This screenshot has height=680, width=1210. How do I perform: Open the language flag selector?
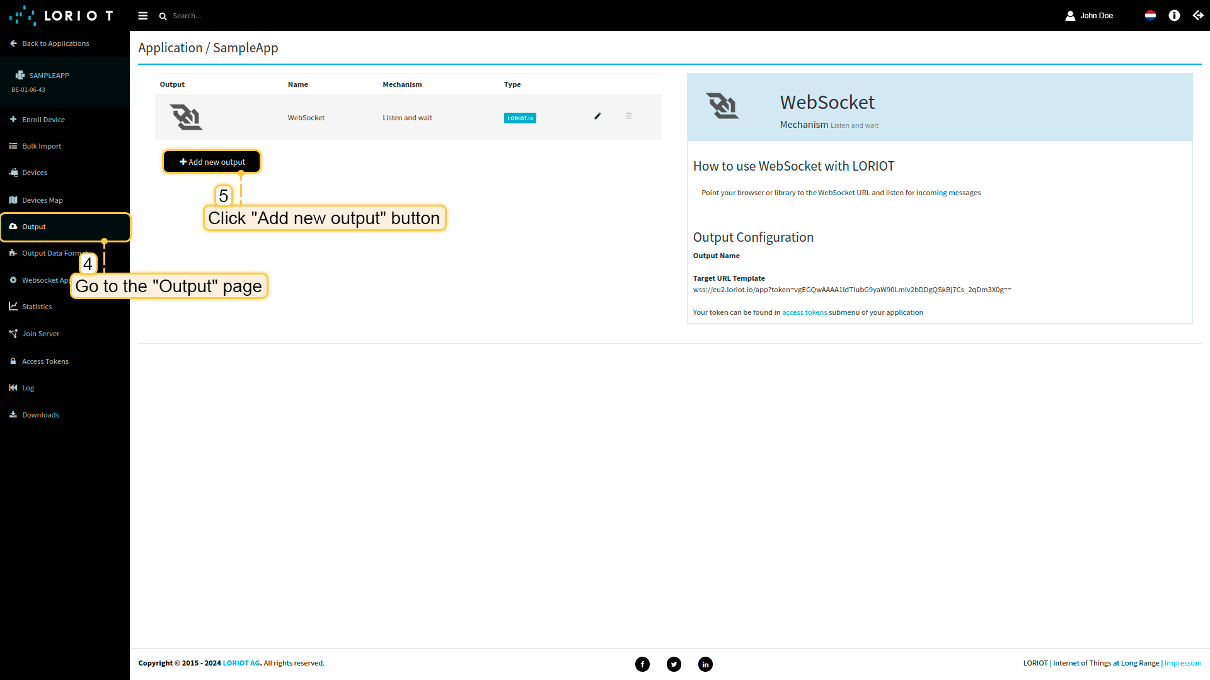pyautogui.click(x=1150, y=16)
